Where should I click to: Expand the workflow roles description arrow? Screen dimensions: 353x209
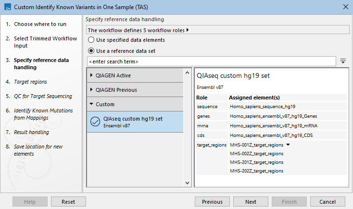(x=188, y=30)
